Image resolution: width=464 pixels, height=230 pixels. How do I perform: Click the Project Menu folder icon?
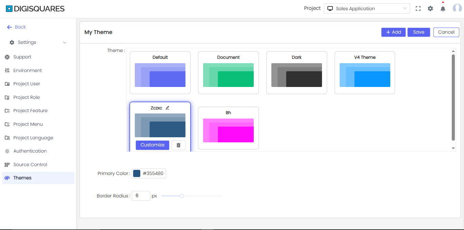pyautogui.click(x=7, y=124)
